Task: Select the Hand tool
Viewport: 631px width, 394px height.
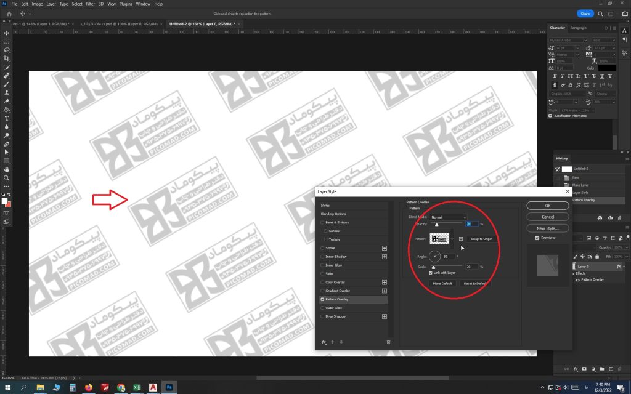Action: [6, 169]
